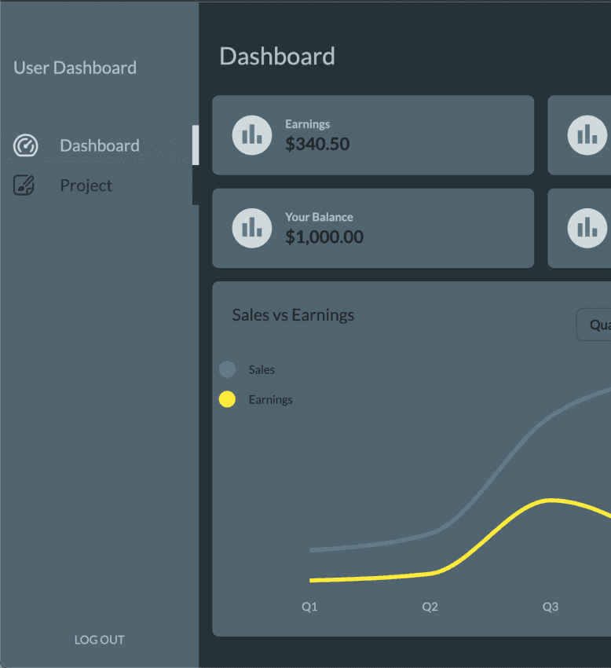Viewport: 611px width, 668px height.
Task: Click the Sales legend label
Action: point(262,370)
